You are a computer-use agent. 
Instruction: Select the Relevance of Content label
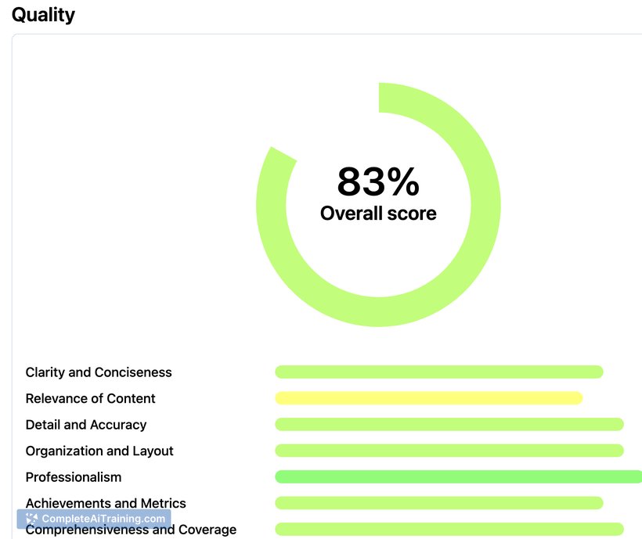pos(91,398)
